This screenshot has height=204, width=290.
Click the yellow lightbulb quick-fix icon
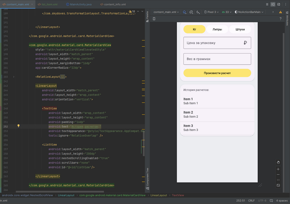(18, 126)
